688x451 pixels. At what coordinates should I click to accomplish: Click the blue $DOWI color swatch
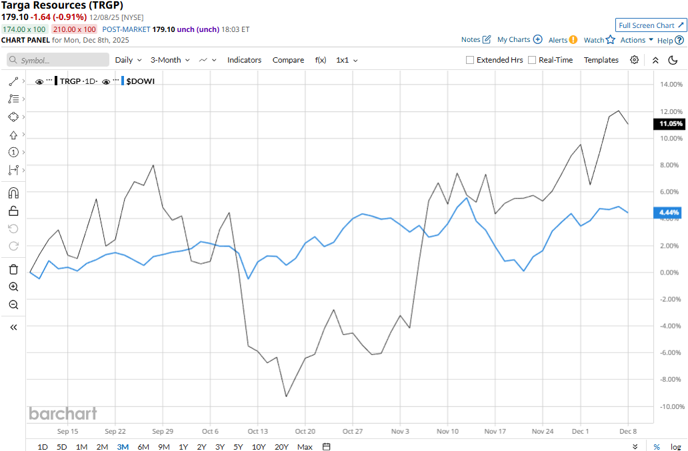pos(123,81)
